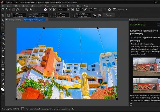This screenshot has width=160, height=112.
Task: Expand the Open button dropdown arrow
Action: click(10, 10)
